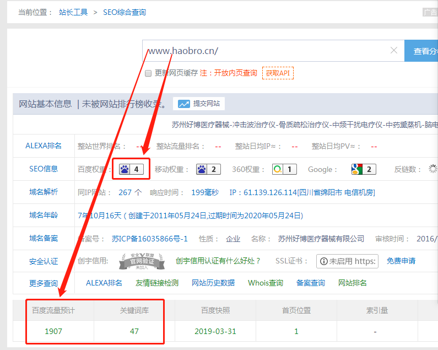Click the 获取API button
438x350 pixels.
278,73
